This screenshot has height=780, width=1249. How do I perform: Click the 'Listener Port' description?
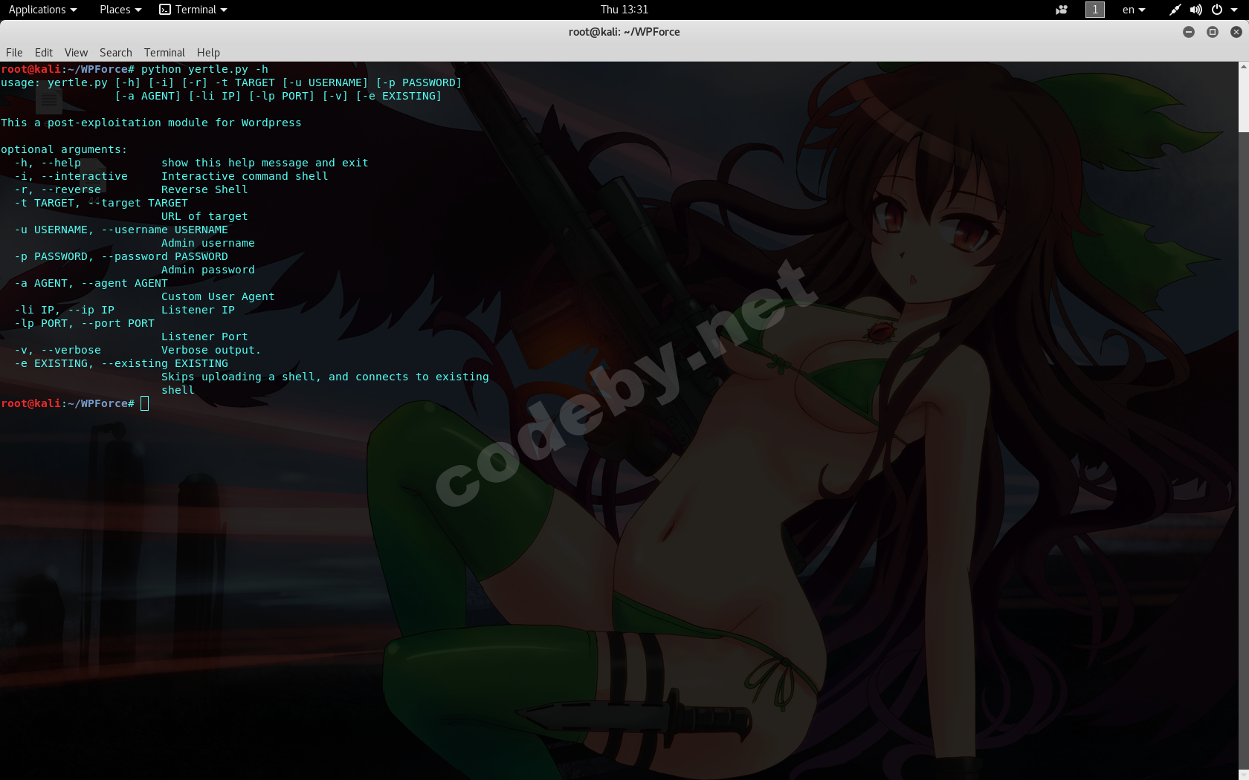[x=204, y=337]
